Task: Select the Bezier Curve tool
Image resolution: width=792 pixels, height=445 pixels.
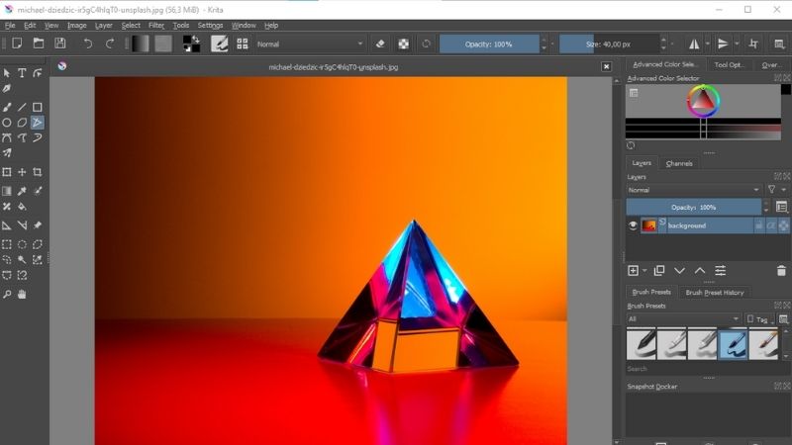Action: coord(7,137)
